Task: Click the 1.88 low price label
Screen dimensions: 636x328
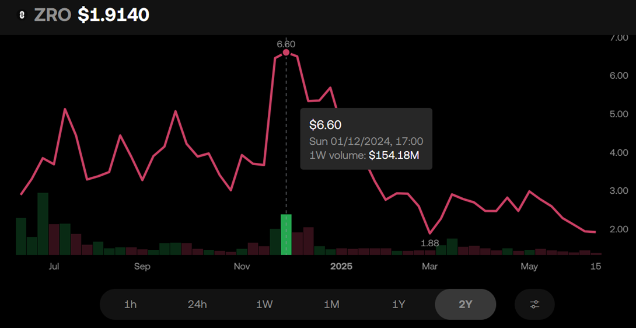Action: pyautogui.click(x=429, y=242)
